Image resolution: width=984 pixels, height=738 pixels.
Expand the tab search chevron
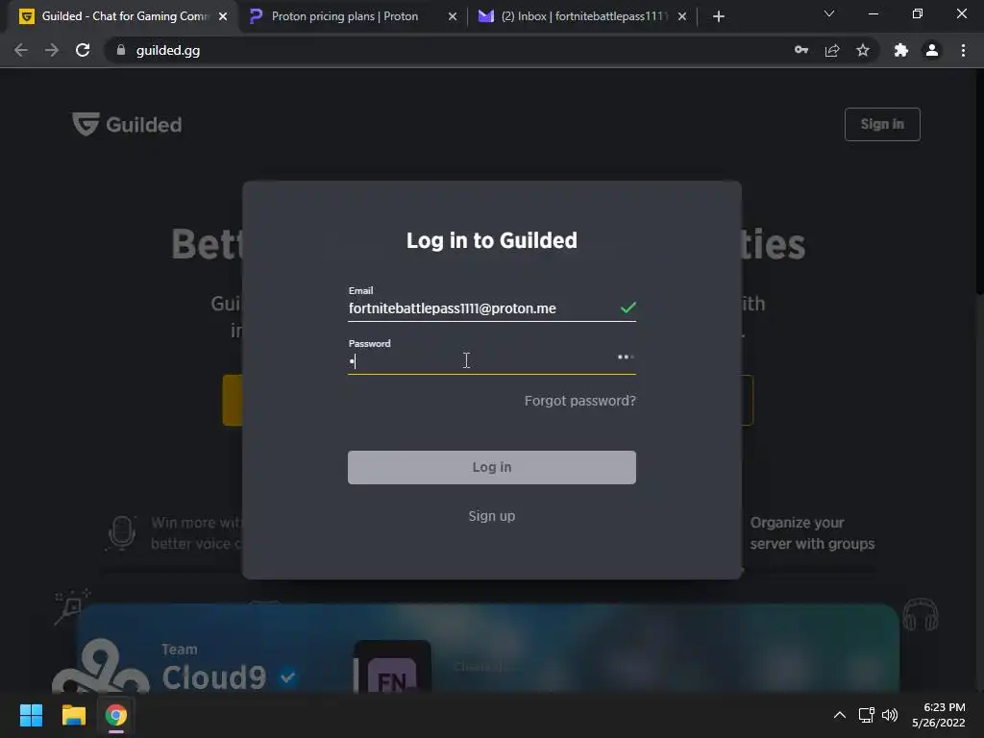(x=829, y=13)
